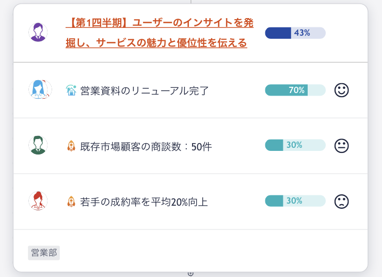
Task: Select the 既存市場顧客の商談数：50件 key result
Action: pyautogui.click(x=146, y=147)
